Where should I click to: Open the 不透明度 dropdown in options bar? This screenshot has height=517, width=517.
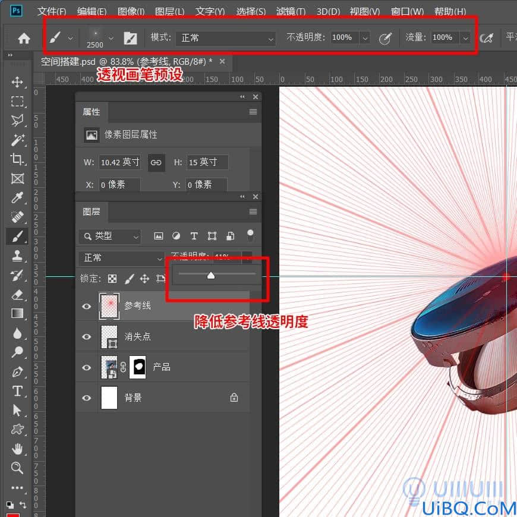[x=365, y=38]
